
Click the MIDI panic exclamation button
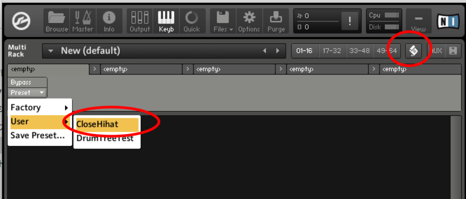pyautogui.click(x=349, y=21)
